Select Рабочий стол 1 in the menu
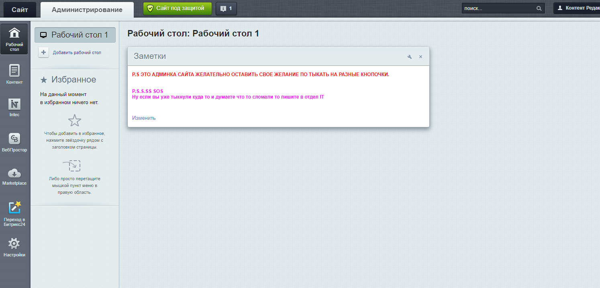 (75, 35)
